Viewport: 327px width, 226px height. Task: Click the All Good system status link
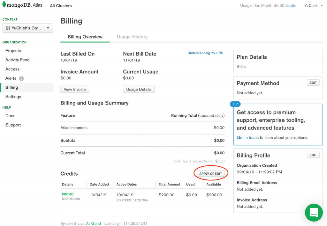93,224
